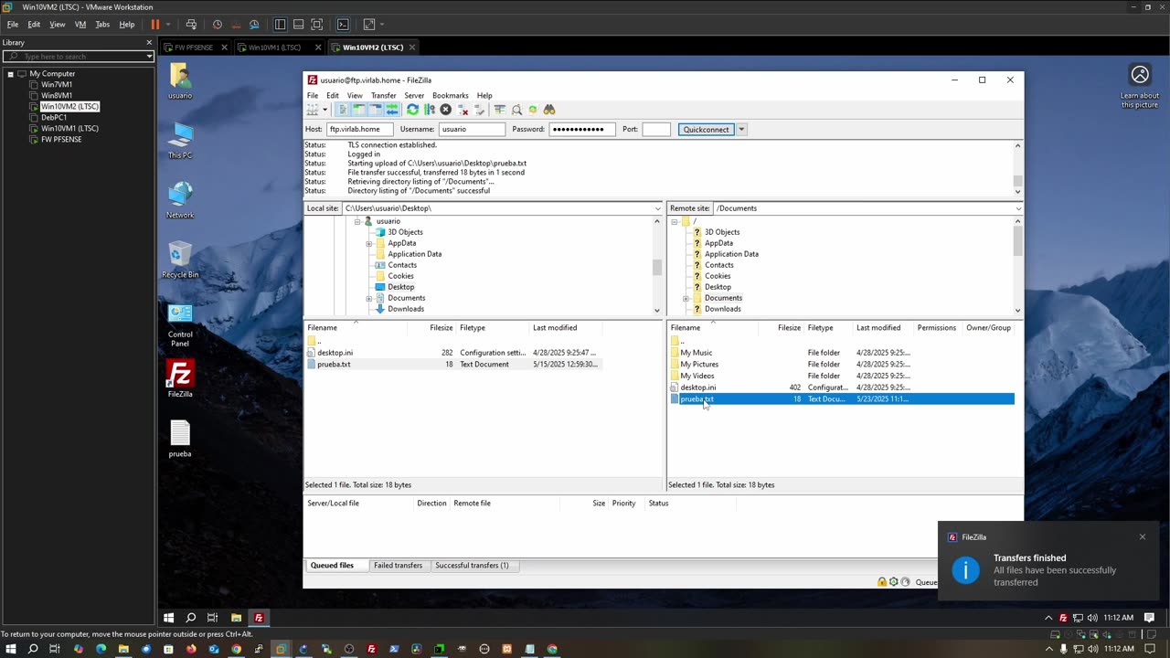Image resolution: width=1170 pixels, height=658 pixels.
Task: Open Windows Start button in VM taskbar
Action: point(168,618)
